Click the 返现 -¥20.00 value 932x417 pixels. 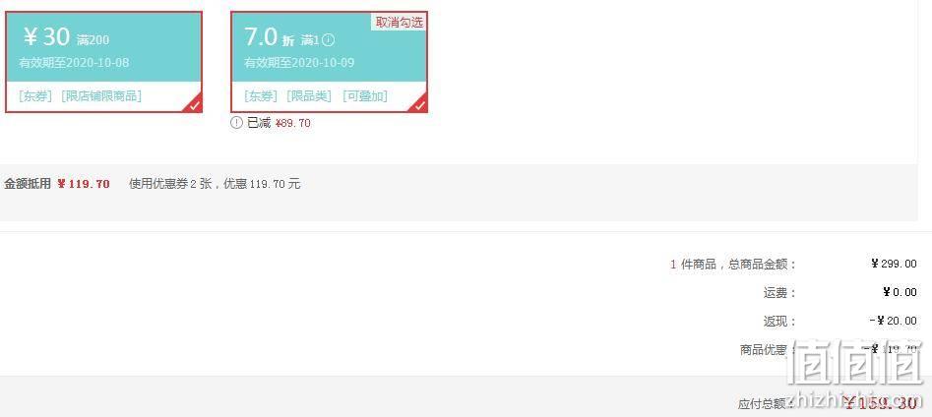[x=893, y=321]
